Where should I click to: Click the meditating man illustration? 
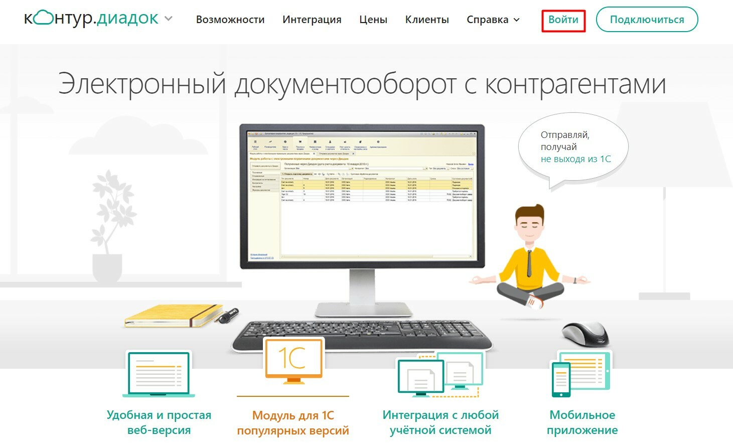[x=530, y=256]
